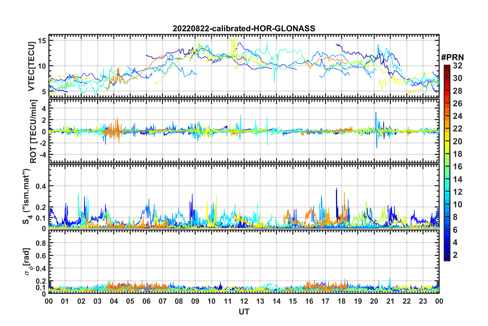Click ROT axis tick label -4
The height and width of the screenshot is (326, 488).
pyautogui.click(x=43, y=155)
